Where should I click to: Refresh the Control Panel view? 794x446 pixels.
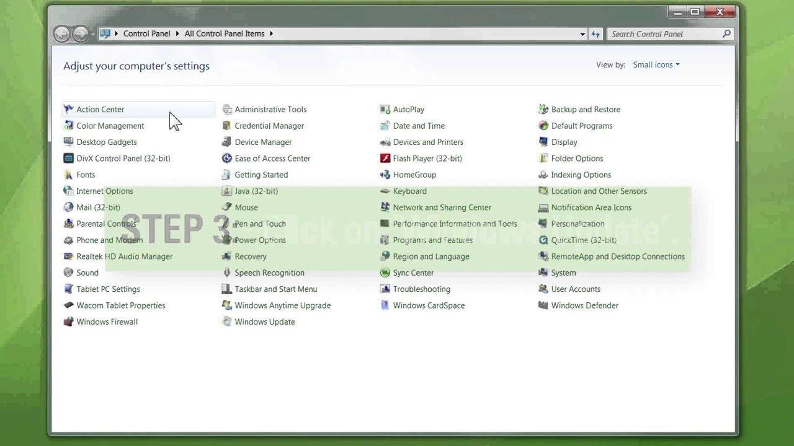coord(595,34)
